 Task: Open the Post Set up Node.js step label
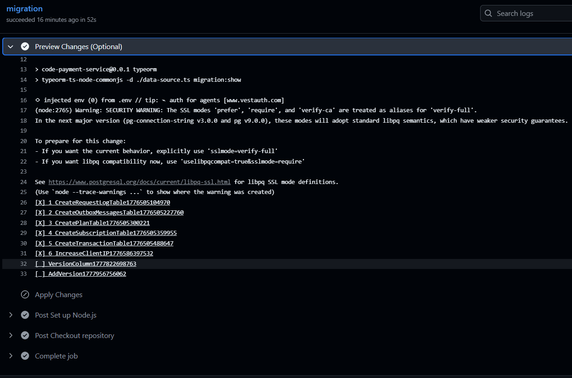[65, 315]
